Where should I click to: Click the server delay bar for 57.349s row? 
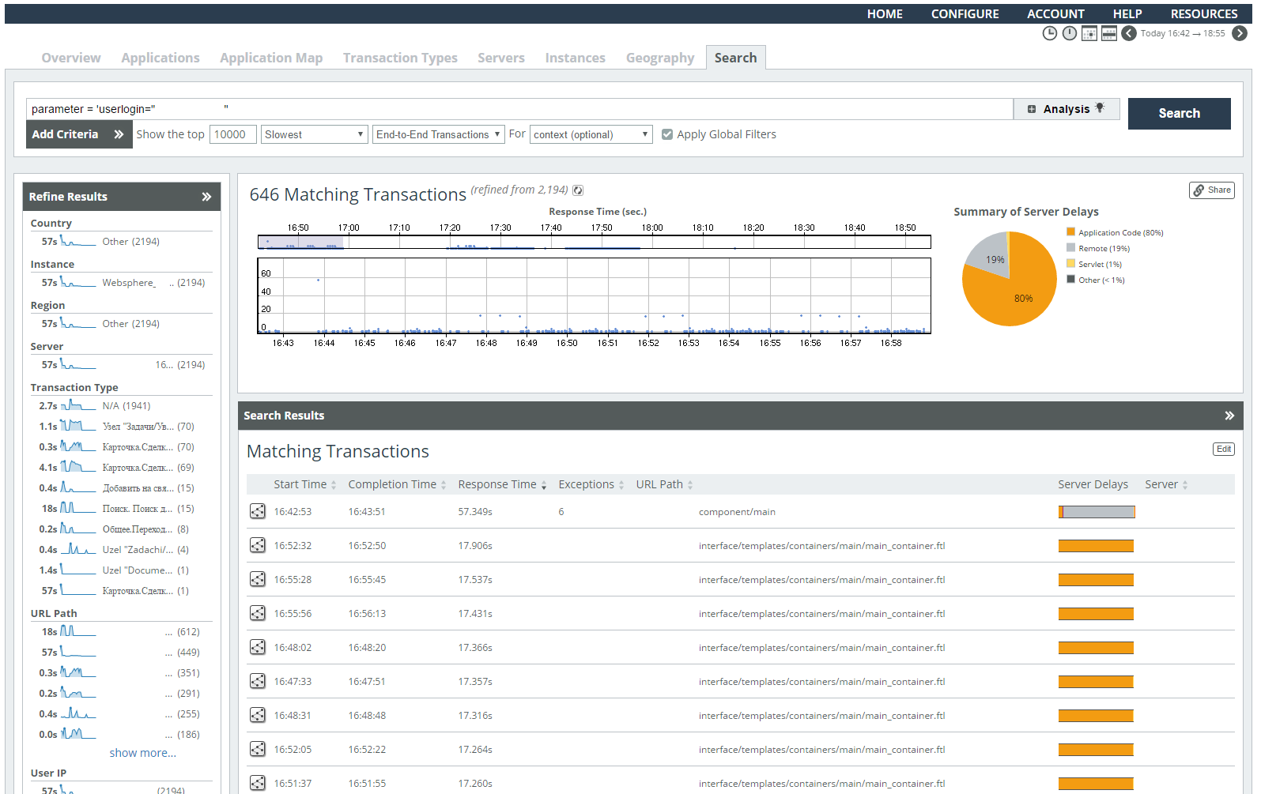[1097, 512]
